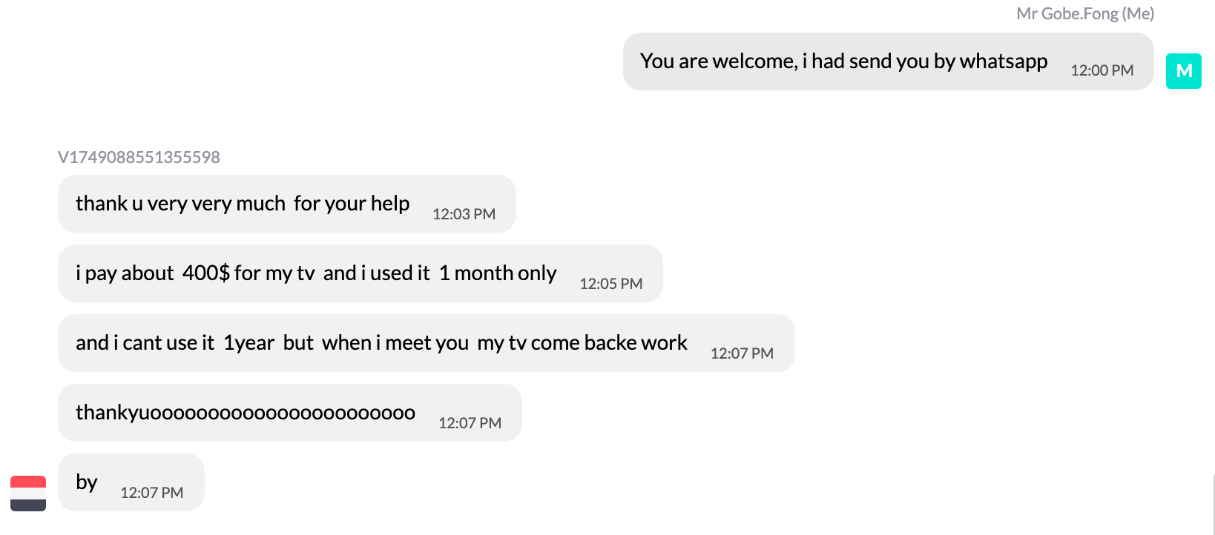Click the timestamp beside the 'backe work' message
The width and height of the screenshot is (1215, 535).
[x=742, y=353]
